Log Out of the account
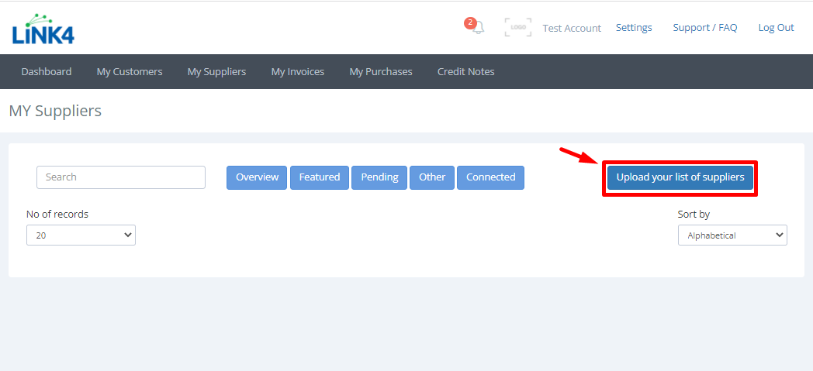 776,27
